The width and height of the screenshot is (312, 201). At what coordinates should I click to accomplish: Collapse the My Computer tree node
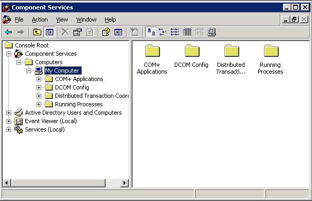(29, 71)
